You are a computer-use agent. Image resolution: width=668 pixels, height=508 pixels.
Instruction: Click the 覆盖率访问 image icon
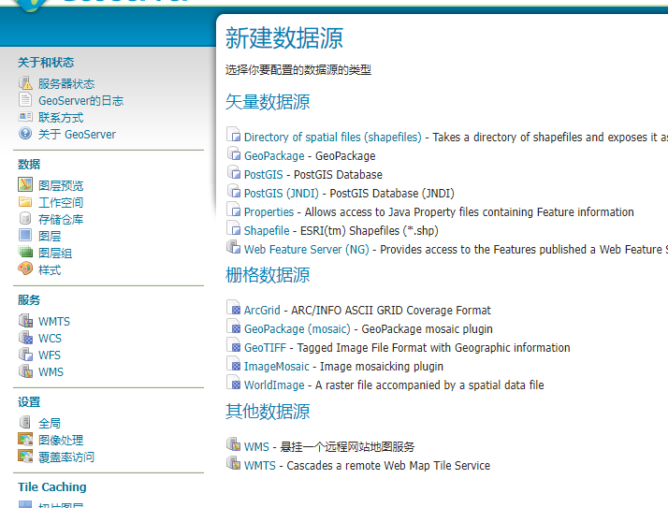click(x=25, y=456)
